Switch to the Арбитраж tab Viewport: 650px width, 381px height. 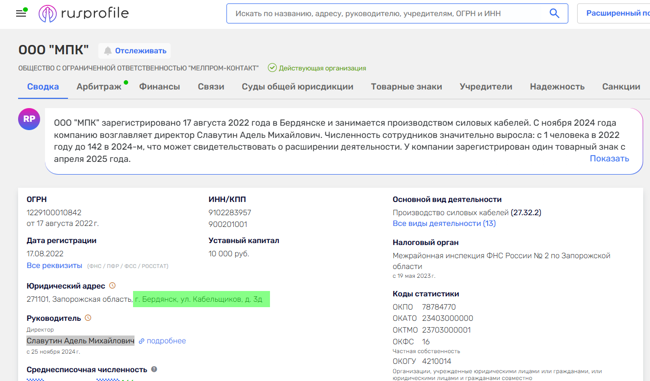tap(99, 87)
